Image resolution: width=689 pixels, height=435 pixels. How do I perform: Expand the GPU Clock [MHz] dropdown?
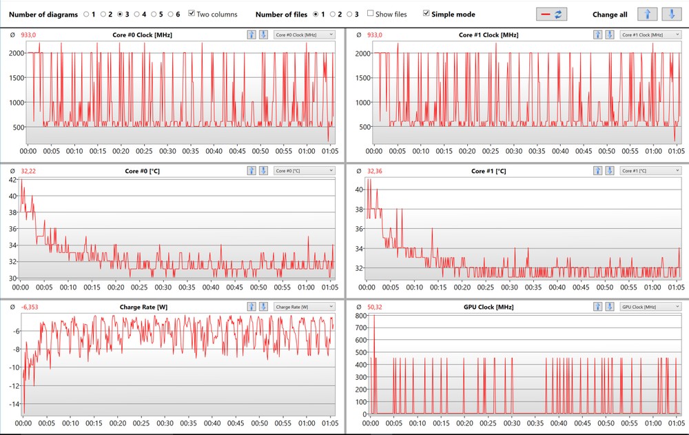650,307
